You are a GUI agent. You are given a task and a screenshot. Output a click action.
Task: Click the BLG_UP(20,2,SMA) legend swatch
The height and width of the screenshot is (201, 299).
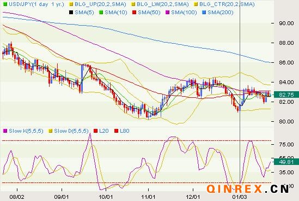71,4
